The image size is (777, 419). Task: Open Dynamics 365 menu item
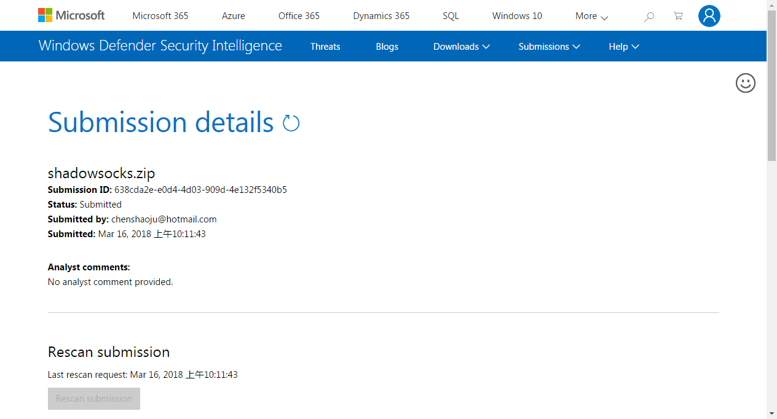click(x=381, y=16)
